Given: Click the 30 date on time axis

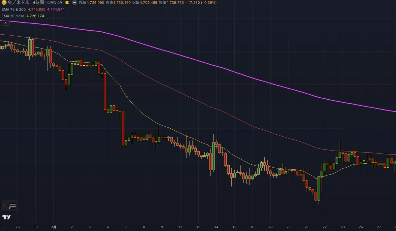Looking at the screenshot, I should 35,227.
